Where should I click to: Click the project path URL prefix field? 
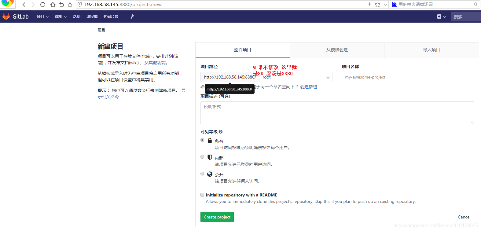click(x=230, y=77)
